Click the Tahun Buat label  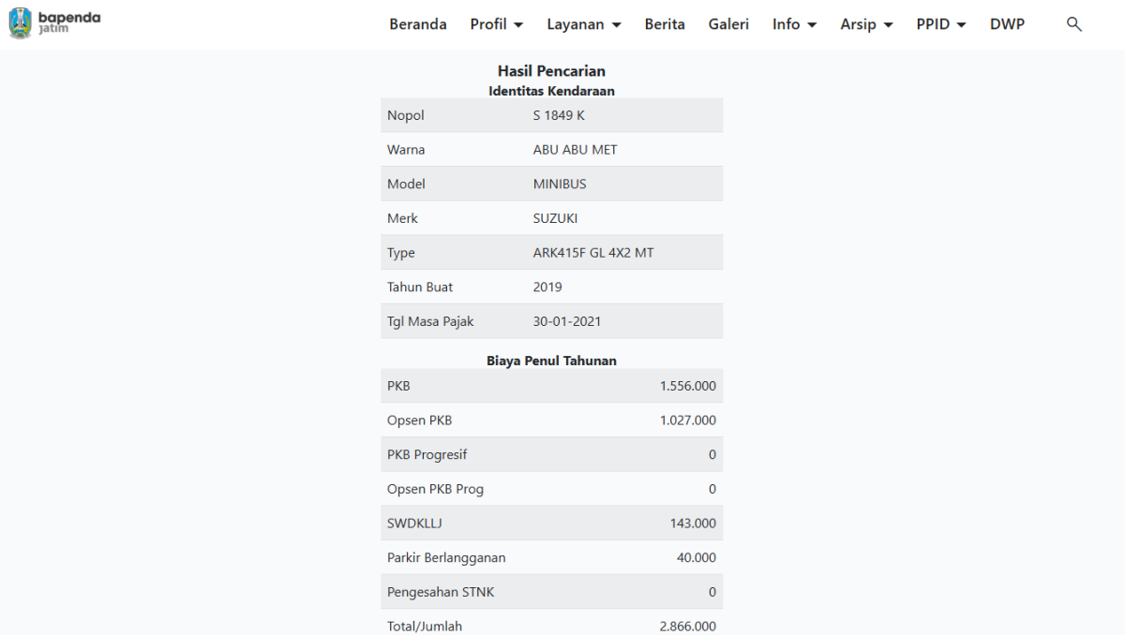(x=420, y=287)
